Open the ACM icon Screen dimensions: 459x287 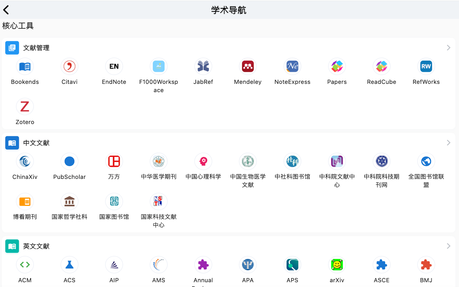pos(25,265)
